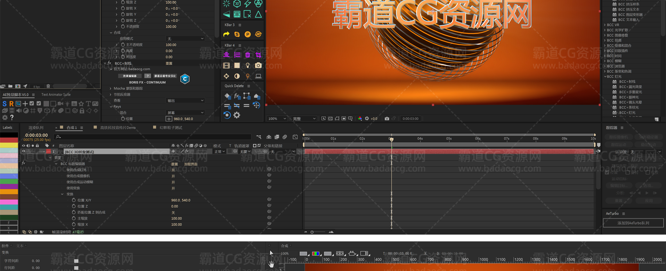Click the gear icon in Quick Delete panel
The height and width of the screenshot is (271, 666).
coord(237,115)
